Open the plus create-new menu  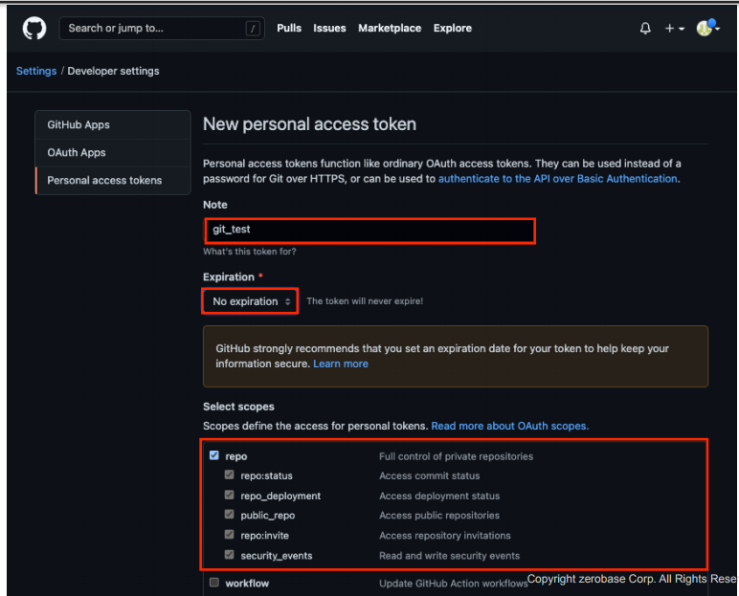click(675, 29)
